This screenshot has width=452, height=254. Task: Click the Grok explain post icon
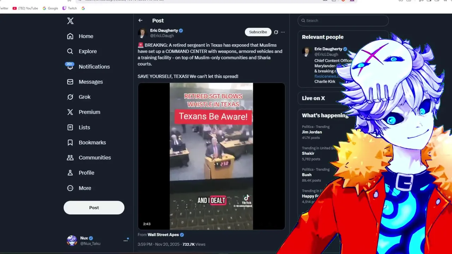click(x=276, y=32)
